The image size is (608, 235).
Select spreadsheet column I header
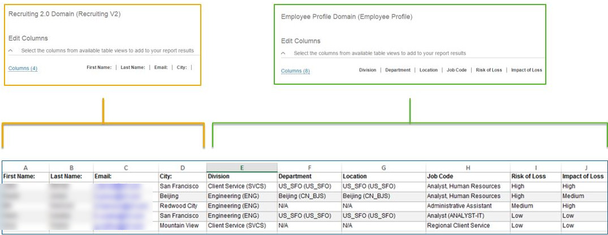pyautogui.click(x=536, y=167)
